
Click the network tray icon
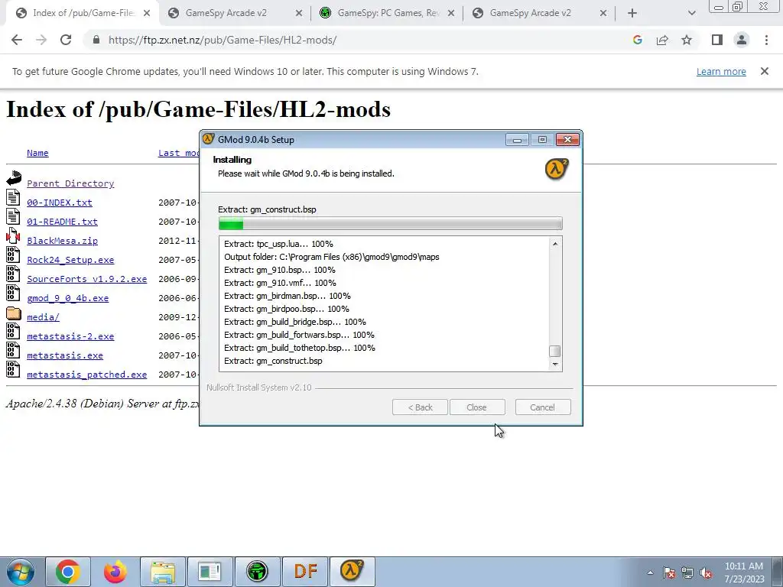pyautogui.click(x=687, y=572)
